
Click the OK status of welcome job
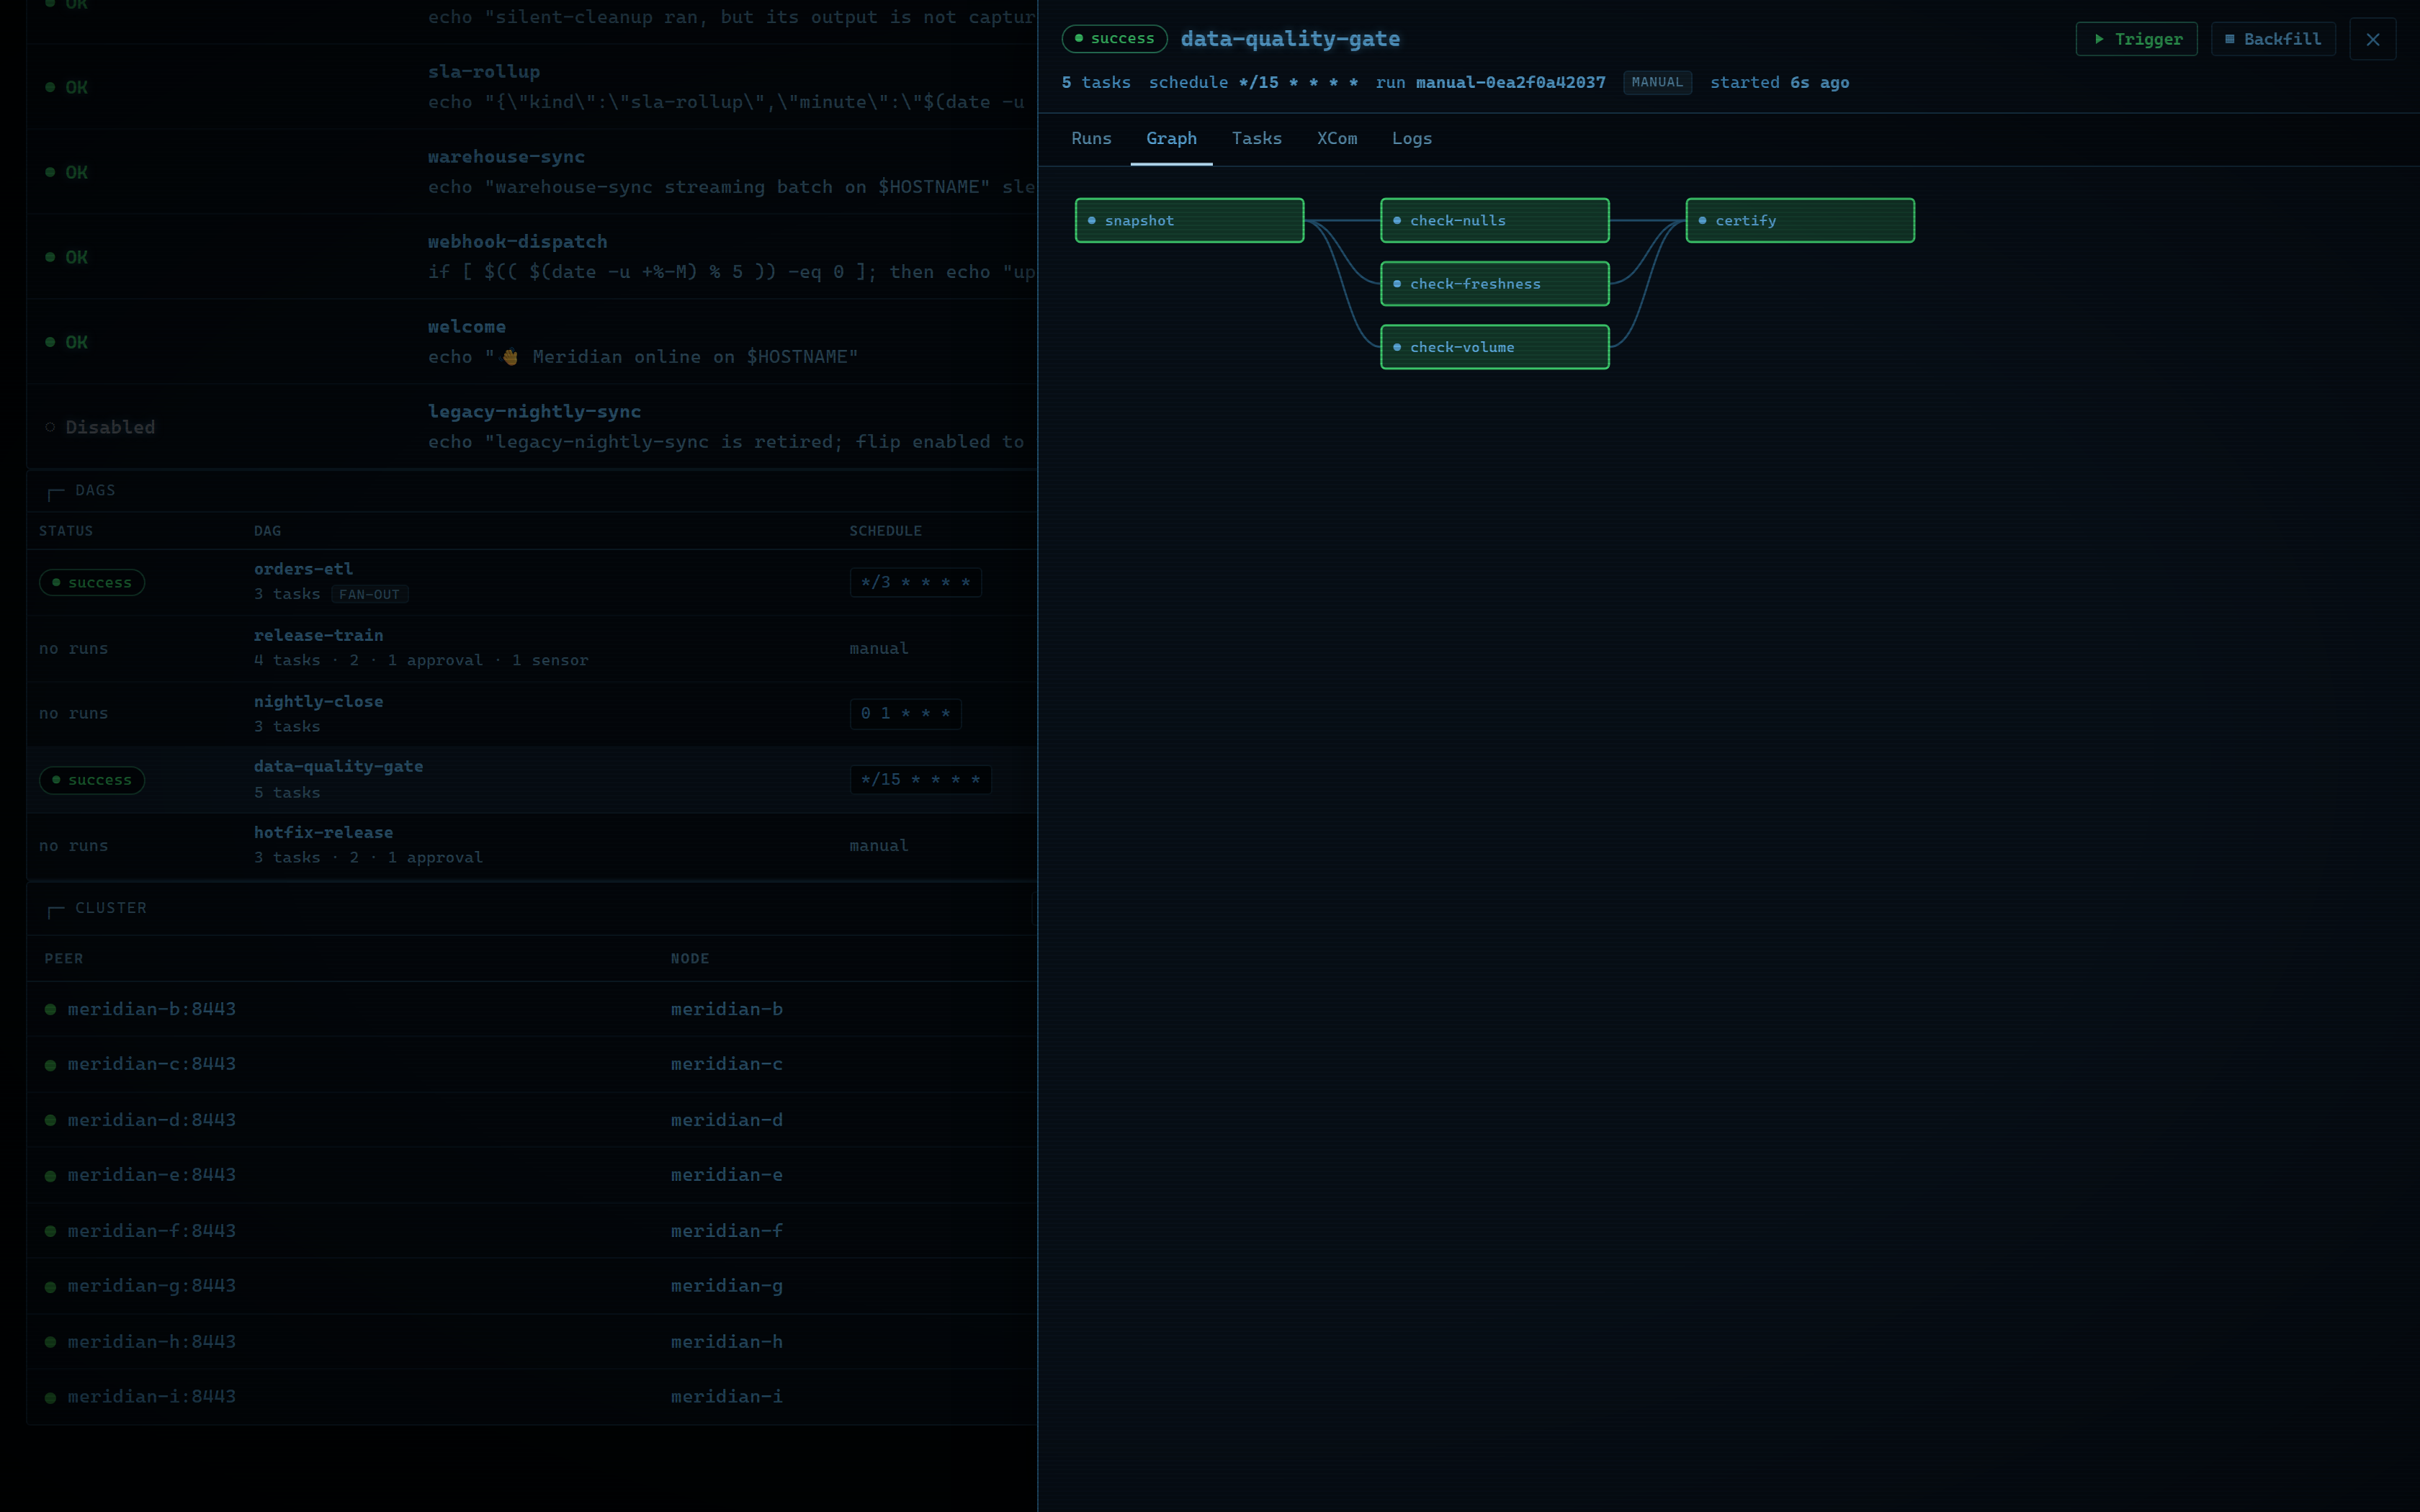[x=67, y=342]
